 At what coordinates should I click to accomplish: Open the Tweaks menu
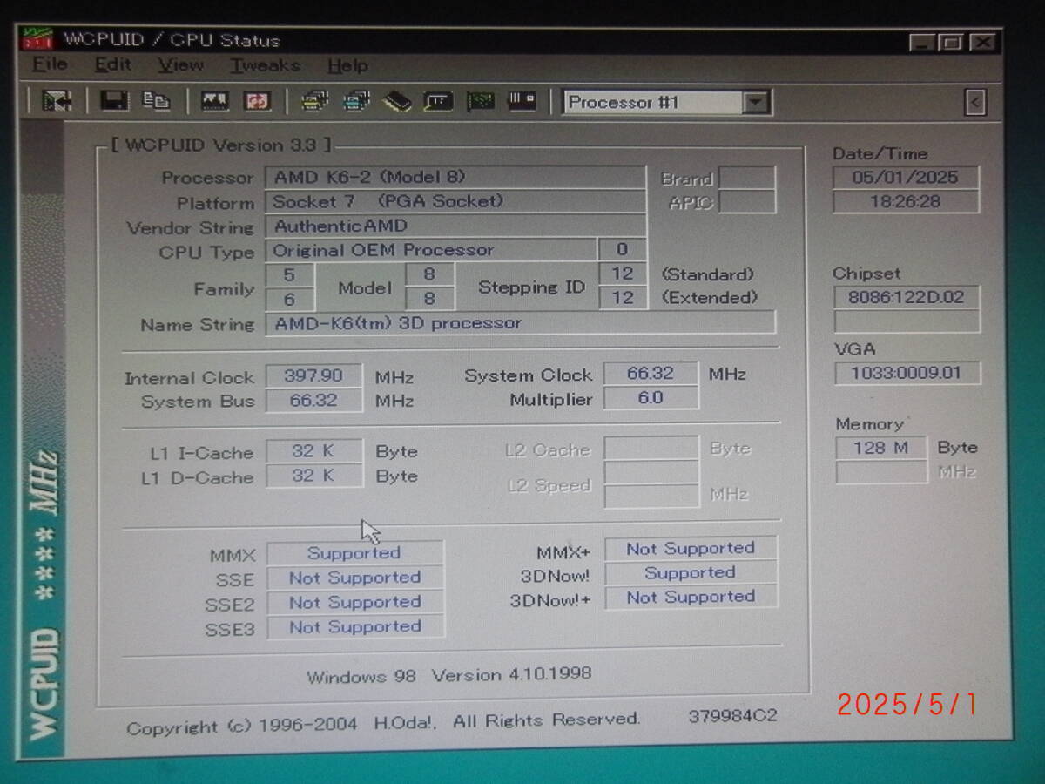(x=264, y=65)
